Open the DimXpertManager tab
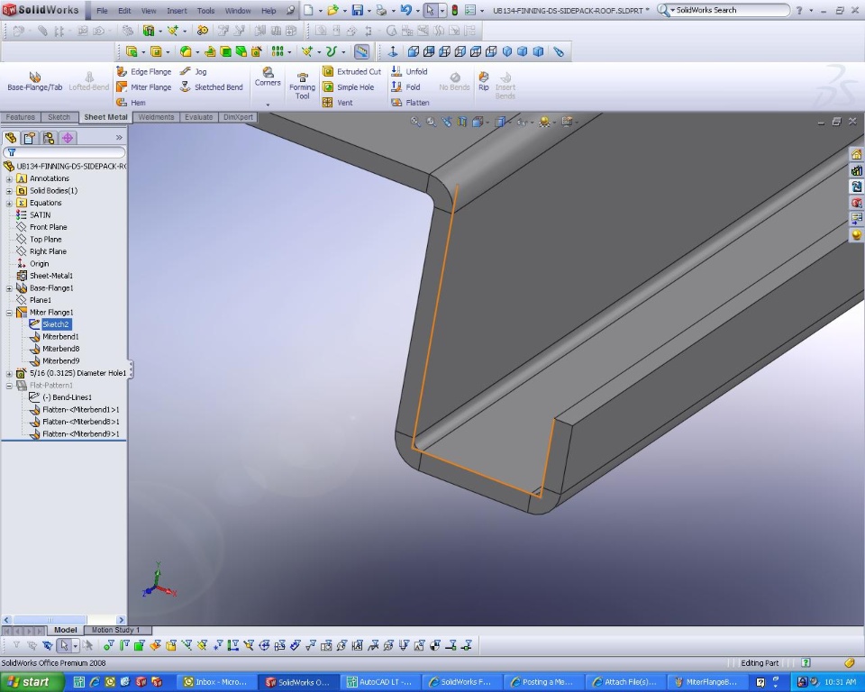Screen dimensions: 865x692 (x=68, y=138)
